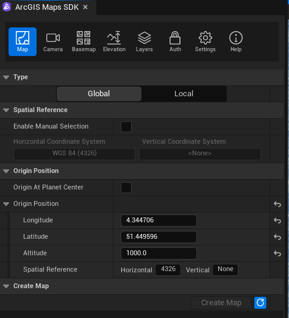Check Origin At Planet Center
The image size is (289, 318).
(126, 188)
